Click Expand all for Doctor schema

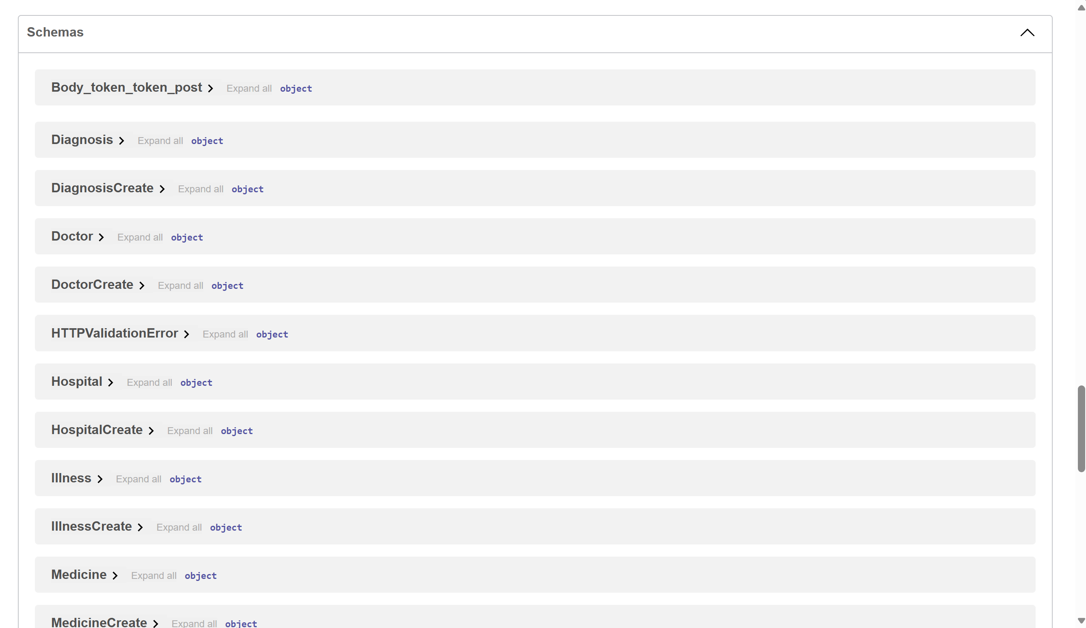[140, 237]
